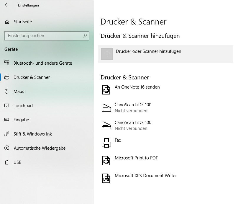Click the back arrow in Einstellungen
This screenshot has height=204, width=238.
coord(7,5)
